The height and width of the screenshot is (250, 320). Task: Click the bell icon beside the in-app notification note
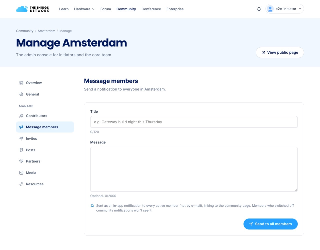(92, 205)
